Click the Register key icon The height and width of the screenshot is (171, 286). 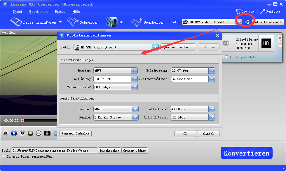(263, 11)
